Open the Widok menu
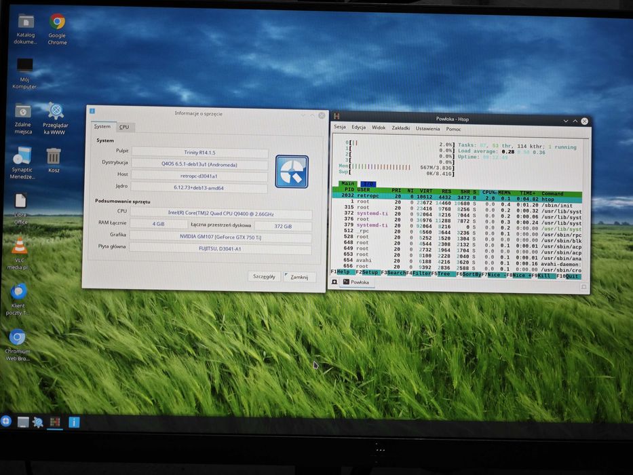Screen dimensions: 633x475 (379, 128)
